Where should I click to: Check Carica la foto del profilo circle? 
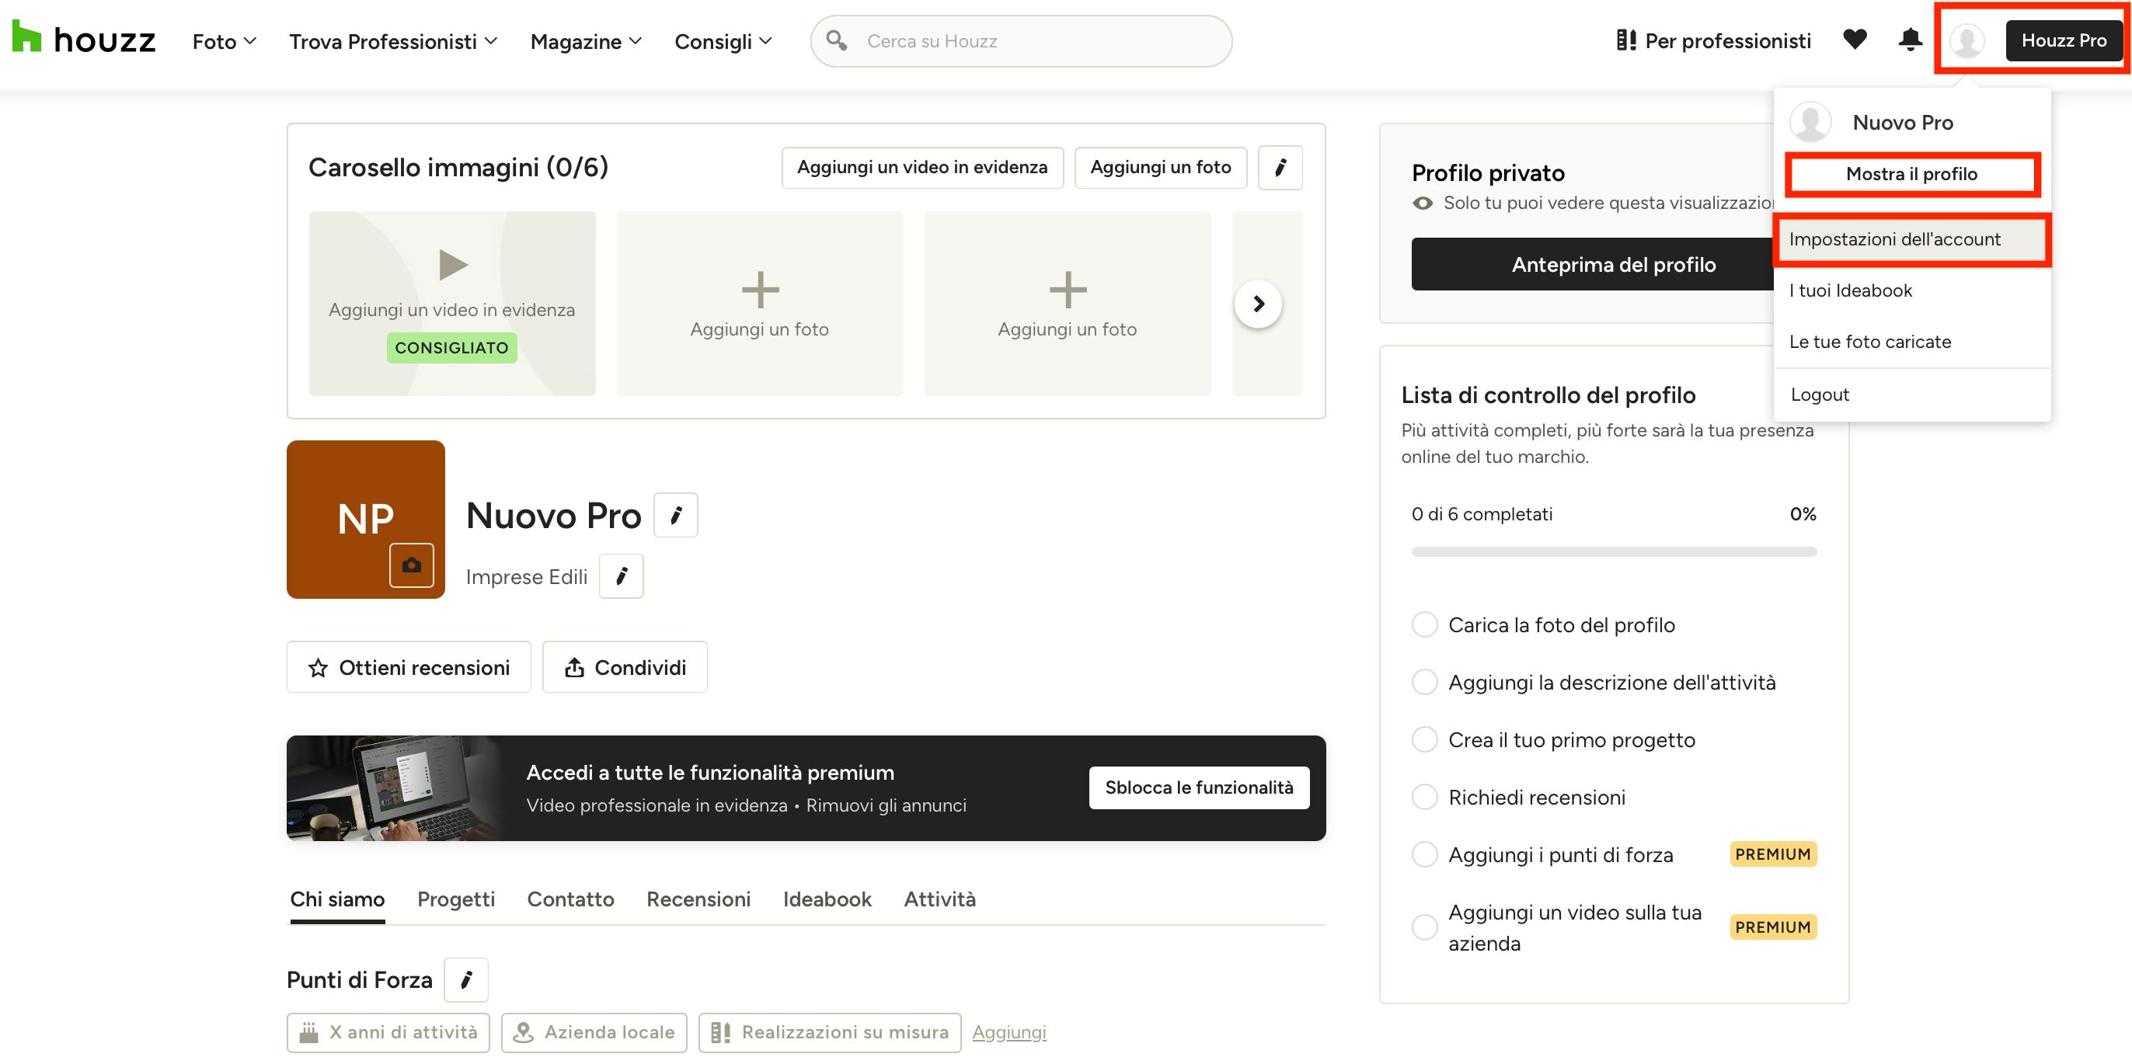(x=1424, y=624)
